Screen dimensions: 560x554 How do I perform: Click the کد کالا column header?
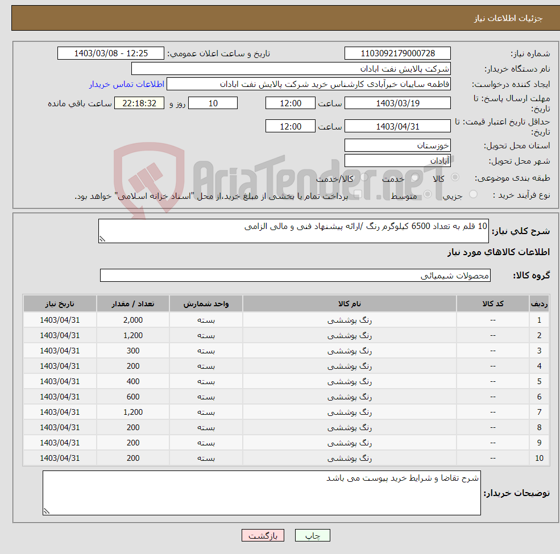click(x=493, y=304)
